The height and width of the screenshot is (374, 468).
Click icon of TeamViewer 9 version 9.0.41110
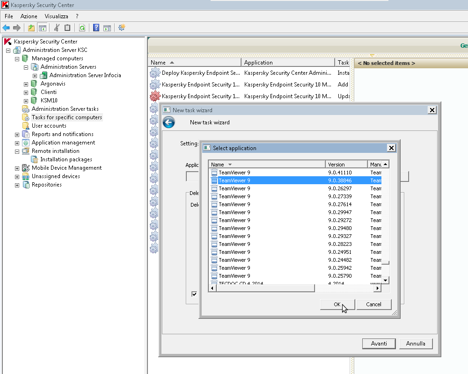[x=214, y=173]
